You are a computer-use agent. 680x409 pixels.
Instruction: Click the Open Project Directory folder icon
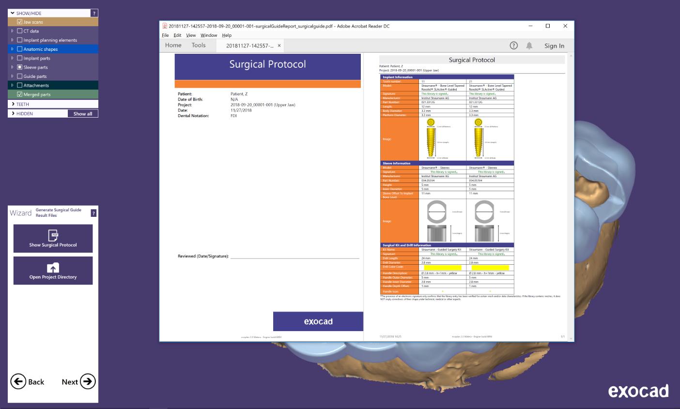point(53,268)
